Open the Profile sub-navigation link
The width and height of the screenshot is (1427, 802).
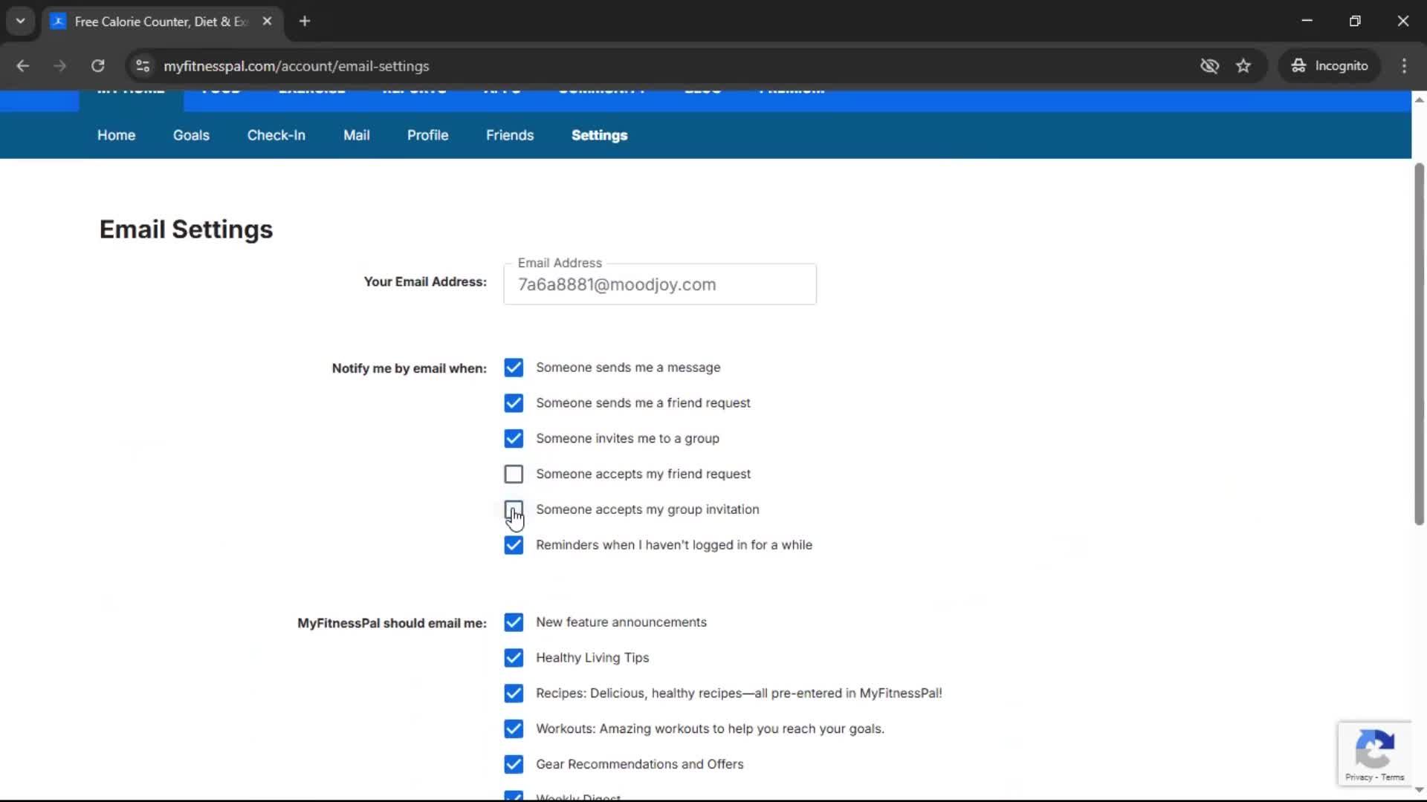click(427, 135)
